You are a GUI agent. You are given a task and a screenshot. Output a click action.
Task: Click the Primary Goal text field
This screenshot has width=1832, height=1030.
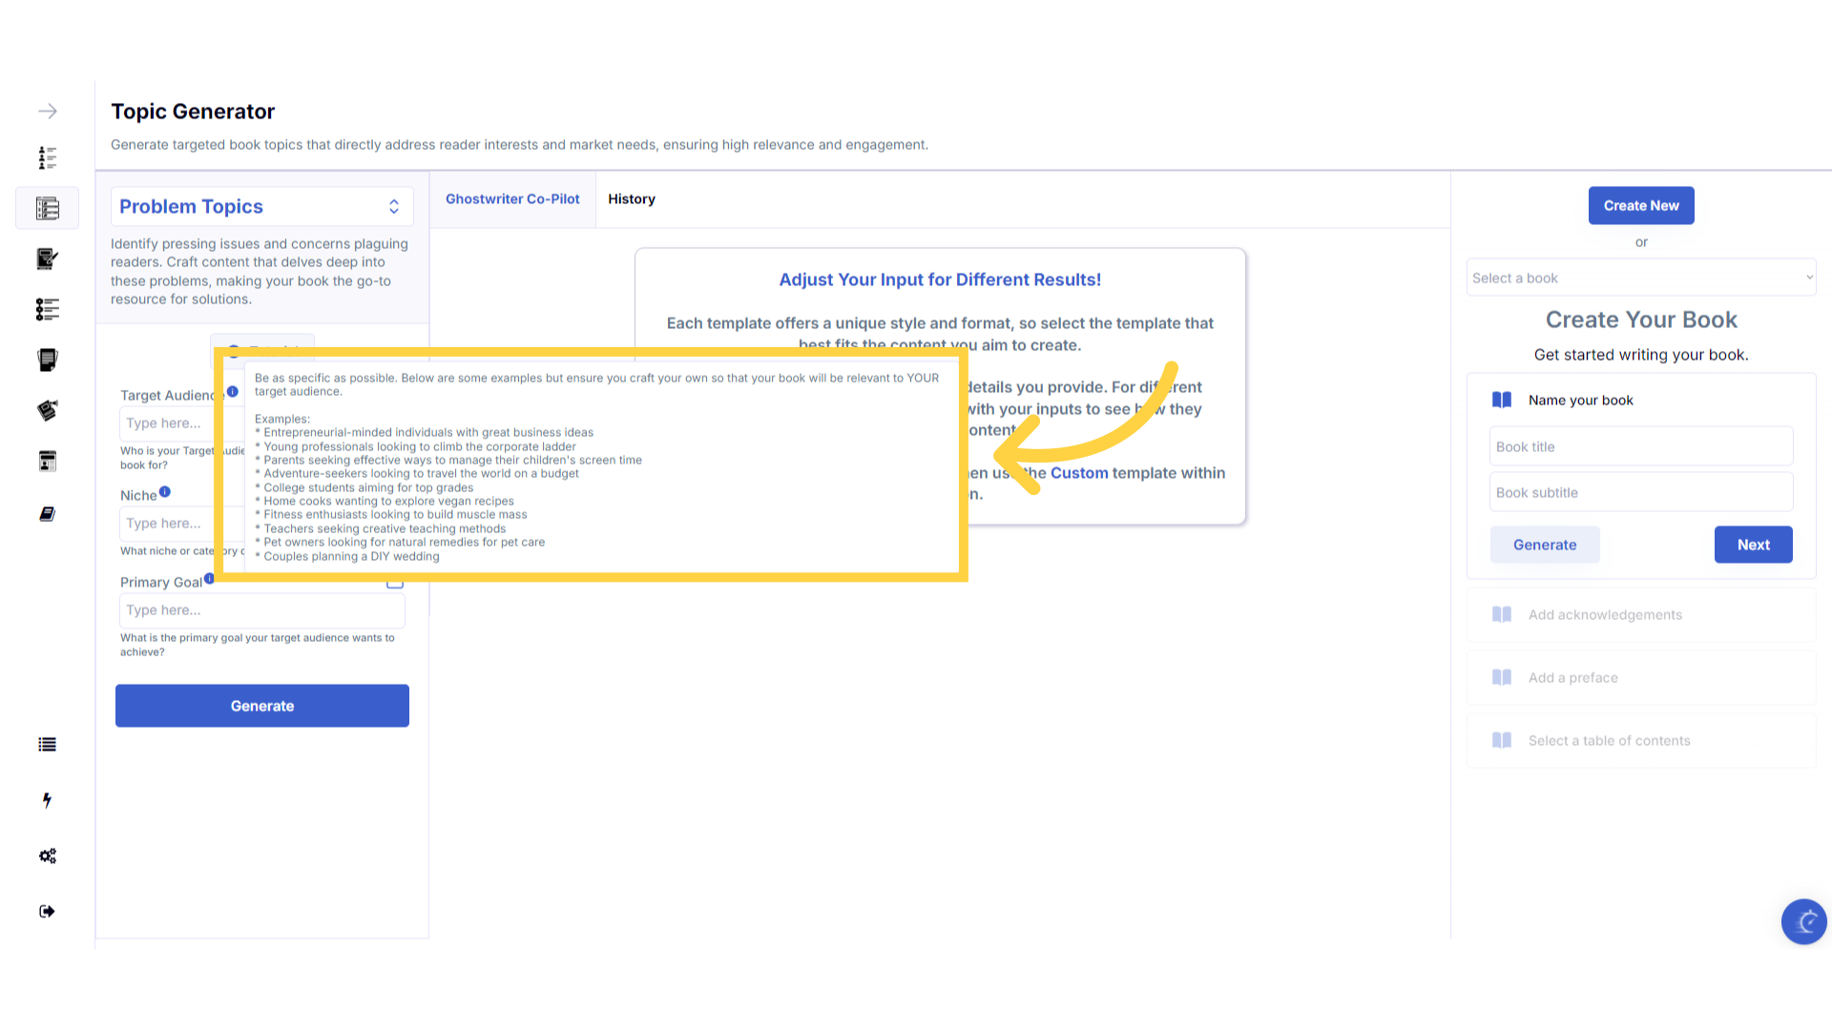262,610
